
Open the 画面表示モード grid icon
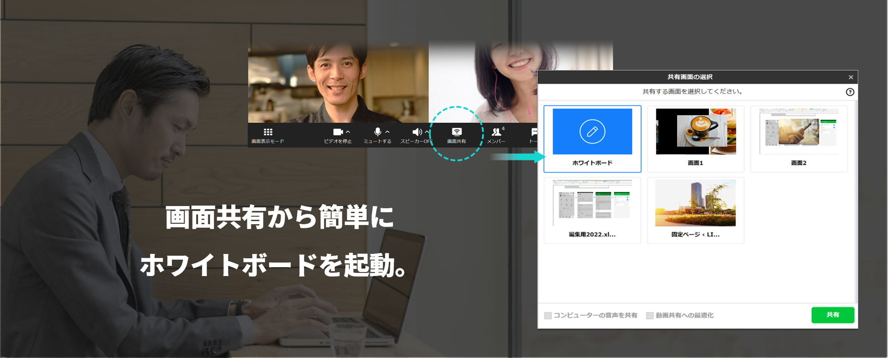(268, 132)
